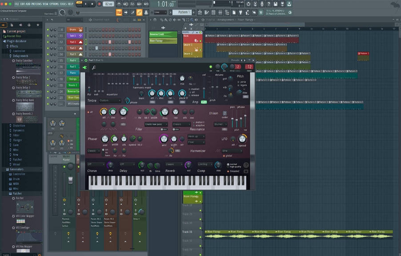Click the red Record button
Screen dimensions: 401x256
tap(99, 4)
